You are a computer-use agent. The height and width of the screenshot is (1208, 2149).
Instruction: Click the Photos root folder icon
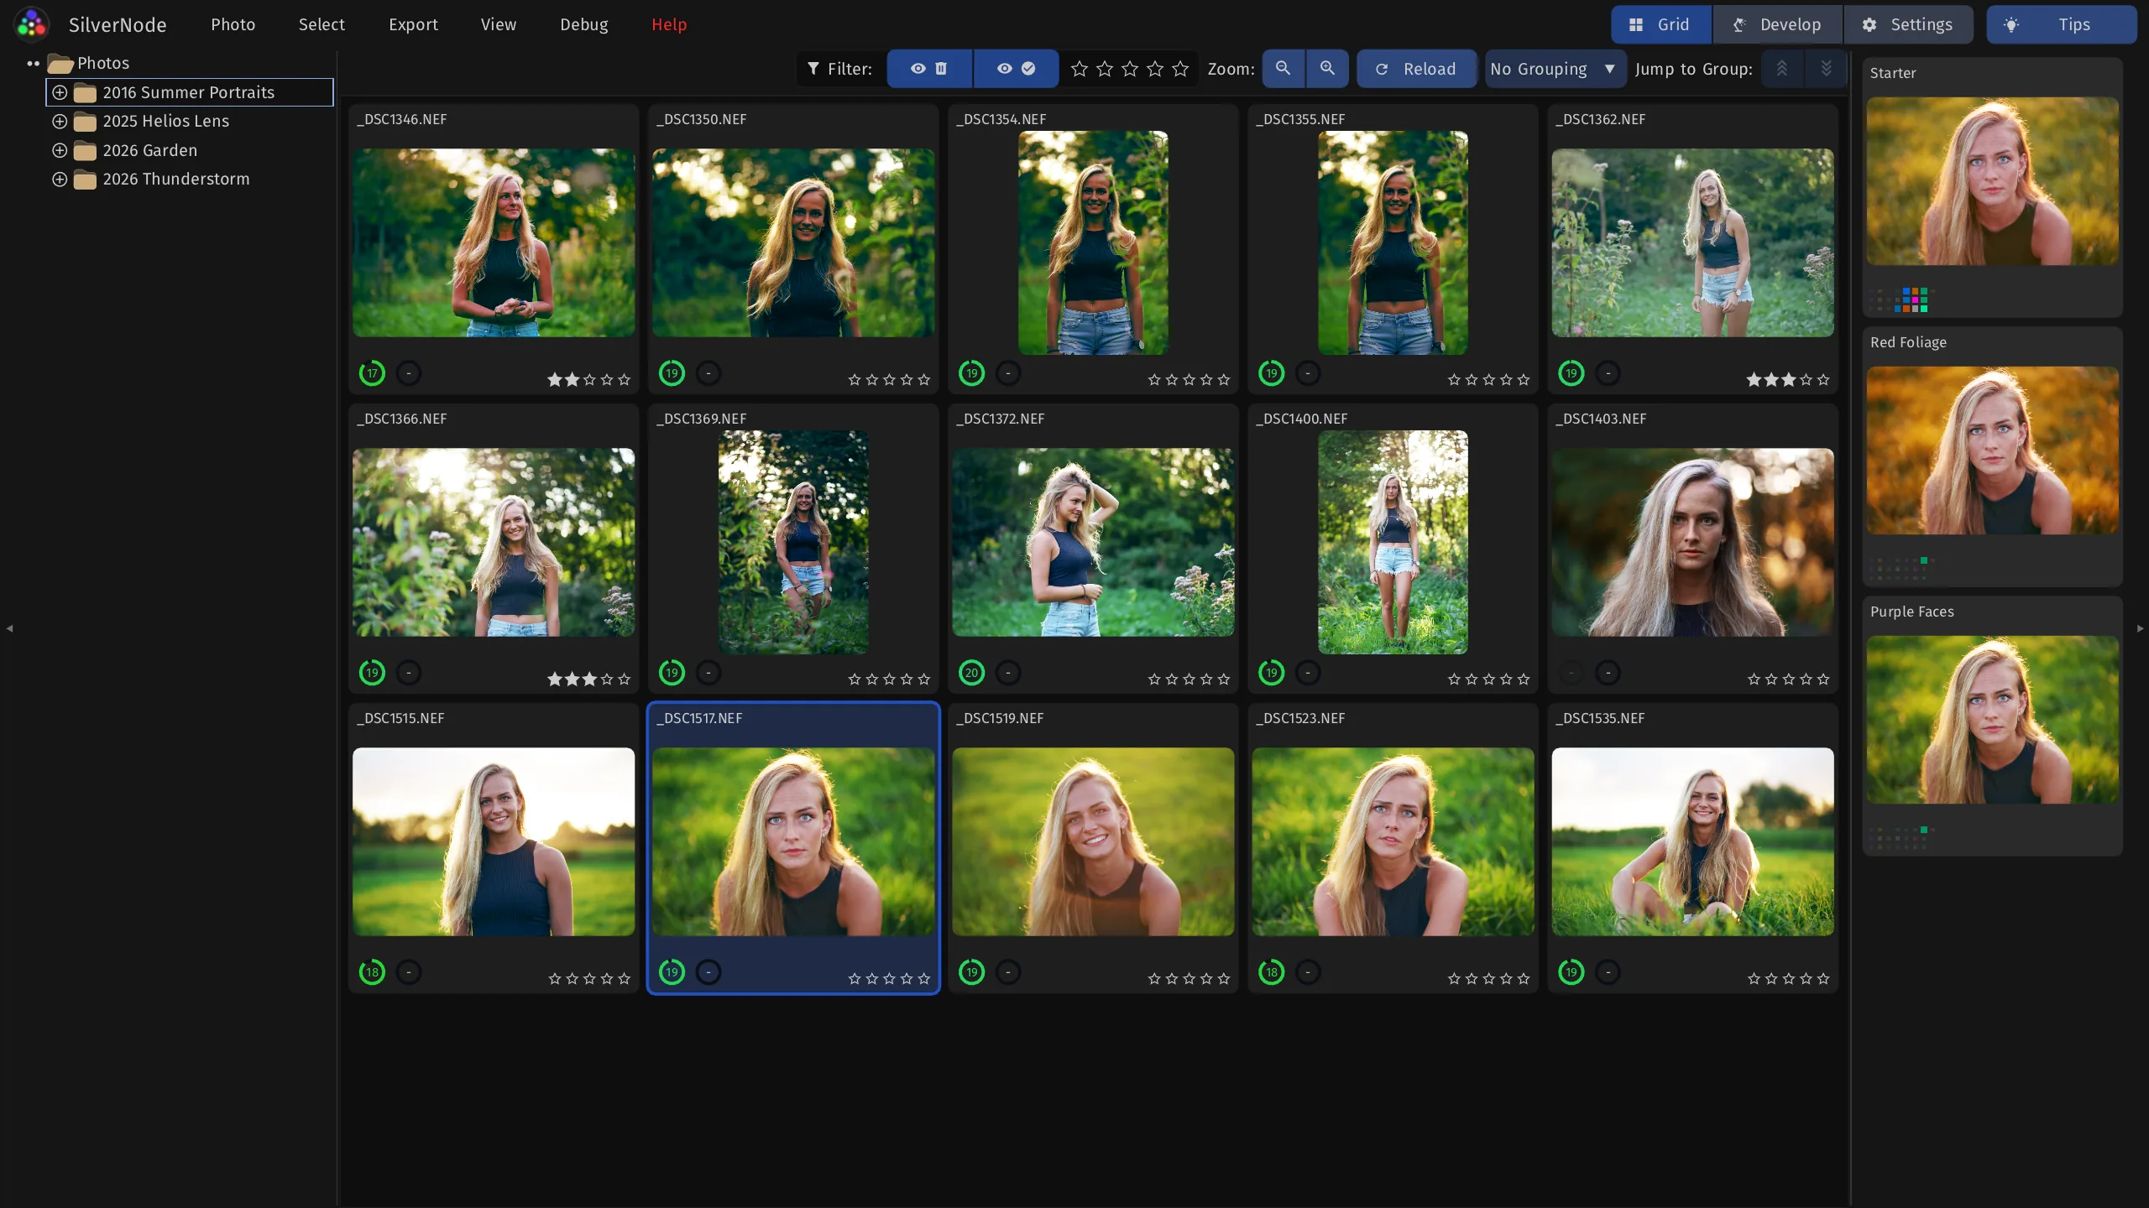coord(60,64)
